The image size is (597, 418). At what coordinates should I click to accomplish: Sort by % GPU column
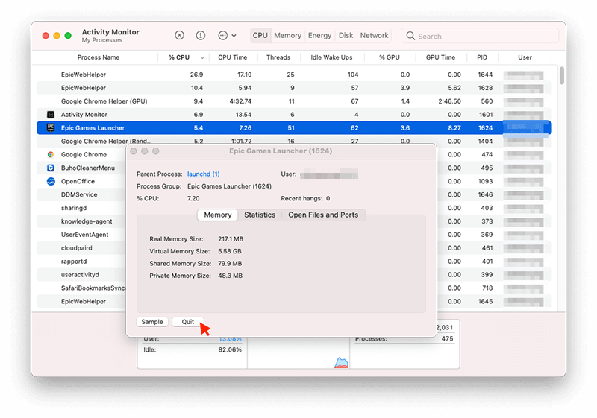coord(389,57)
